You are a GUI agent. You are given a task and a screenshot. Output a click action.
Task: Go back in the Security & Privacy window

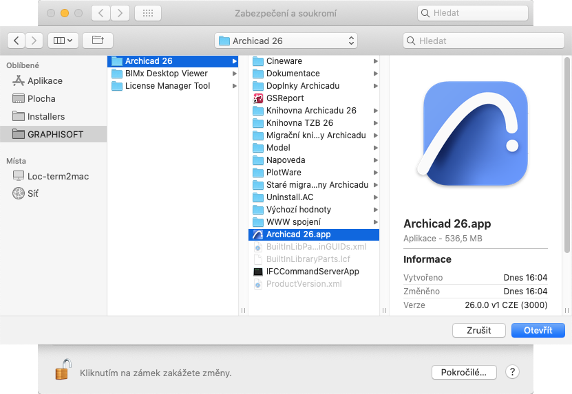click(100, 14)
